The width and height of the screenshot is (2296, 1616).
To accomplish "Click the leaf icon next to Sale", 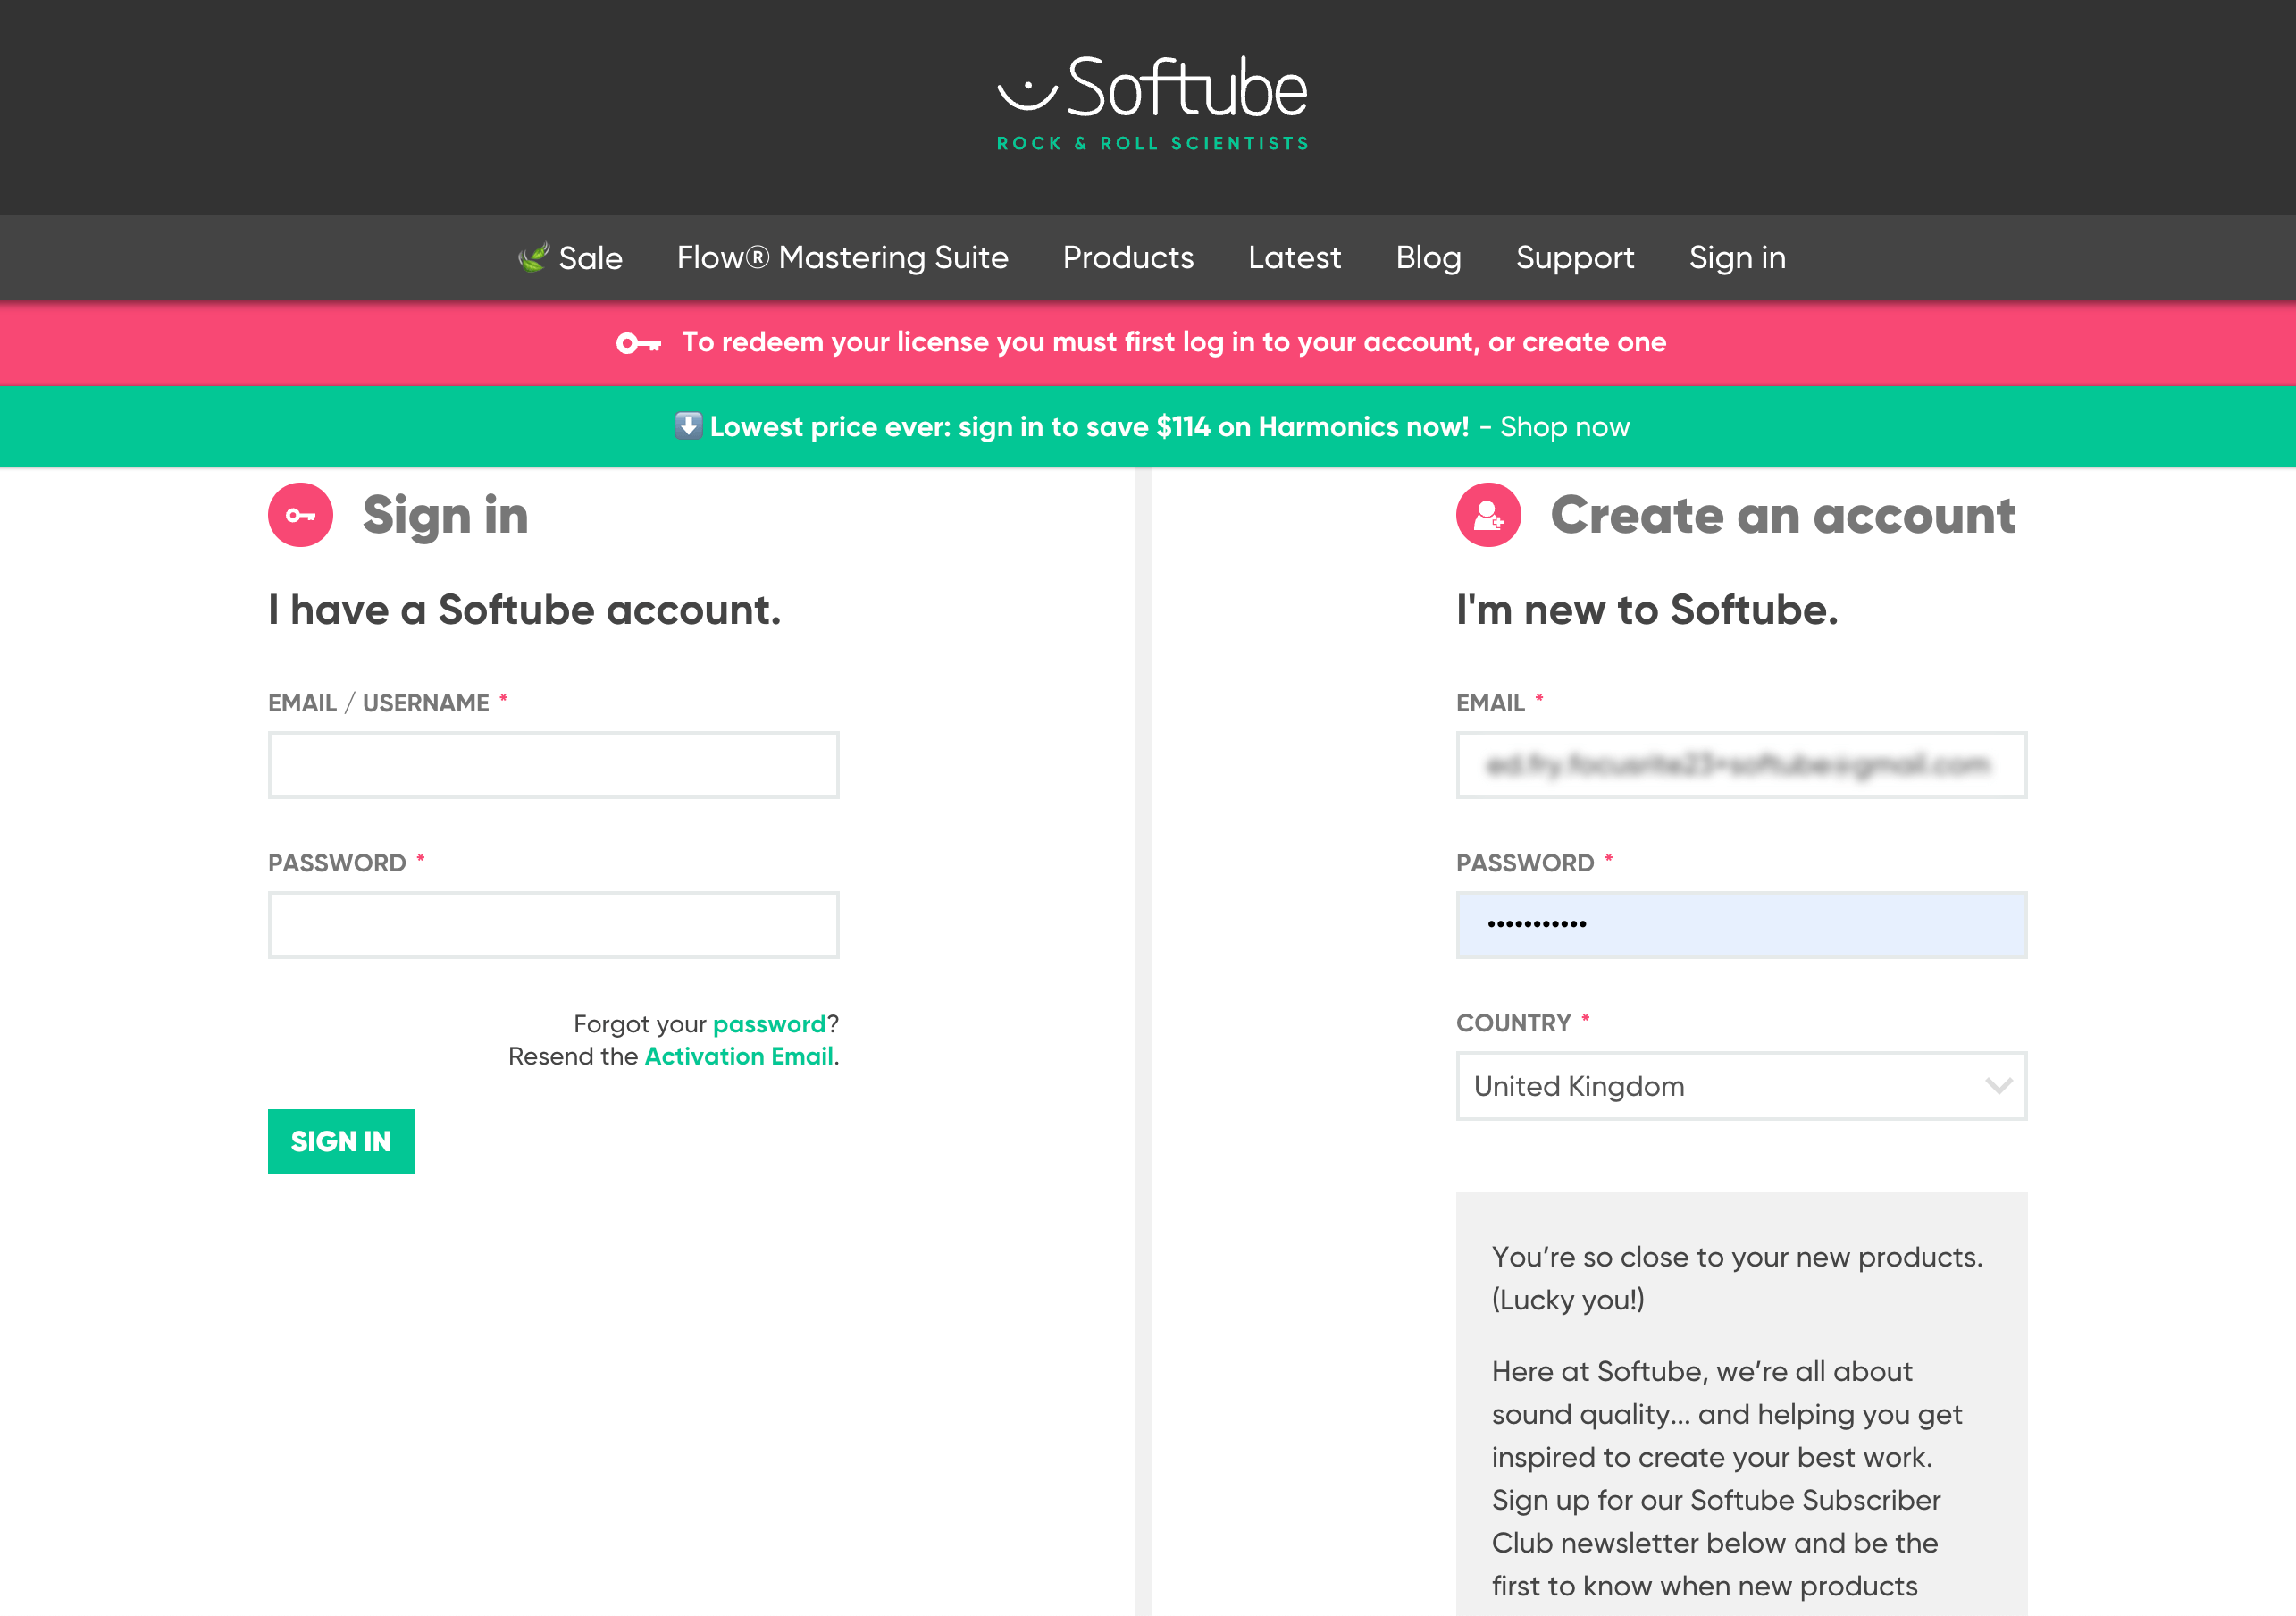I will click(x=534, y=257).
